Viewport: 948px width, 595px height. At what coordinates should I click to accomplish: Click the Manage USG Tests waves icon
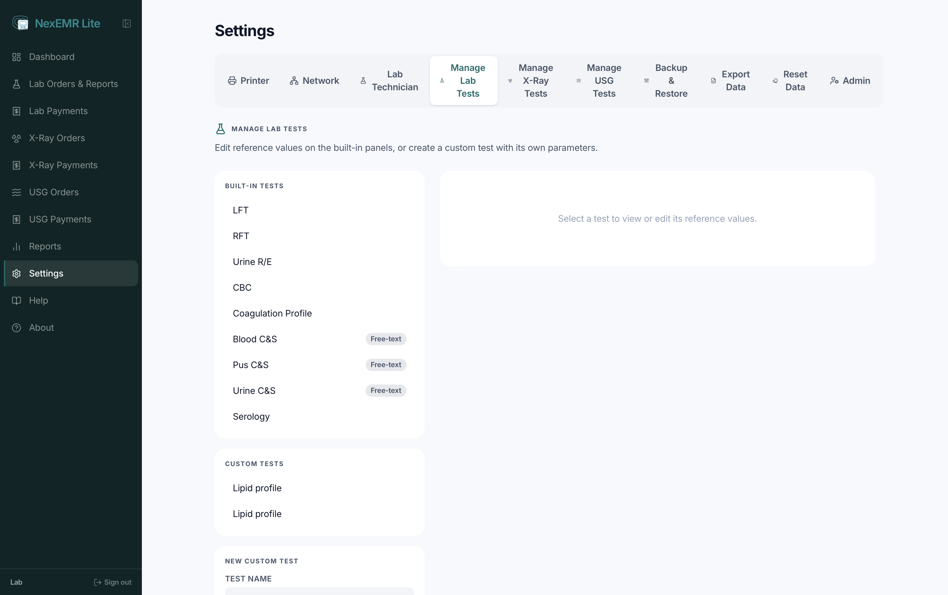pos(579,81)
